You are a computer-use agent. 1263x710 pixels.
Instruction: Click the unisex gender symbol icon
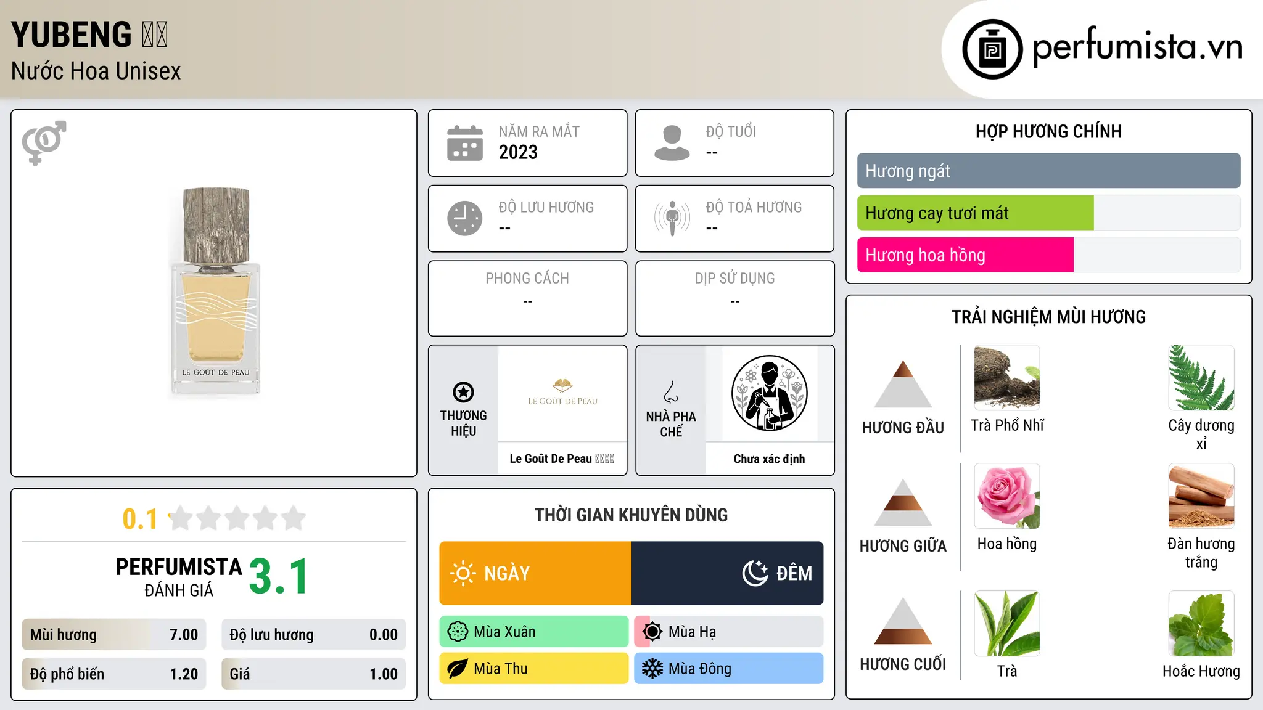(44, 142)
